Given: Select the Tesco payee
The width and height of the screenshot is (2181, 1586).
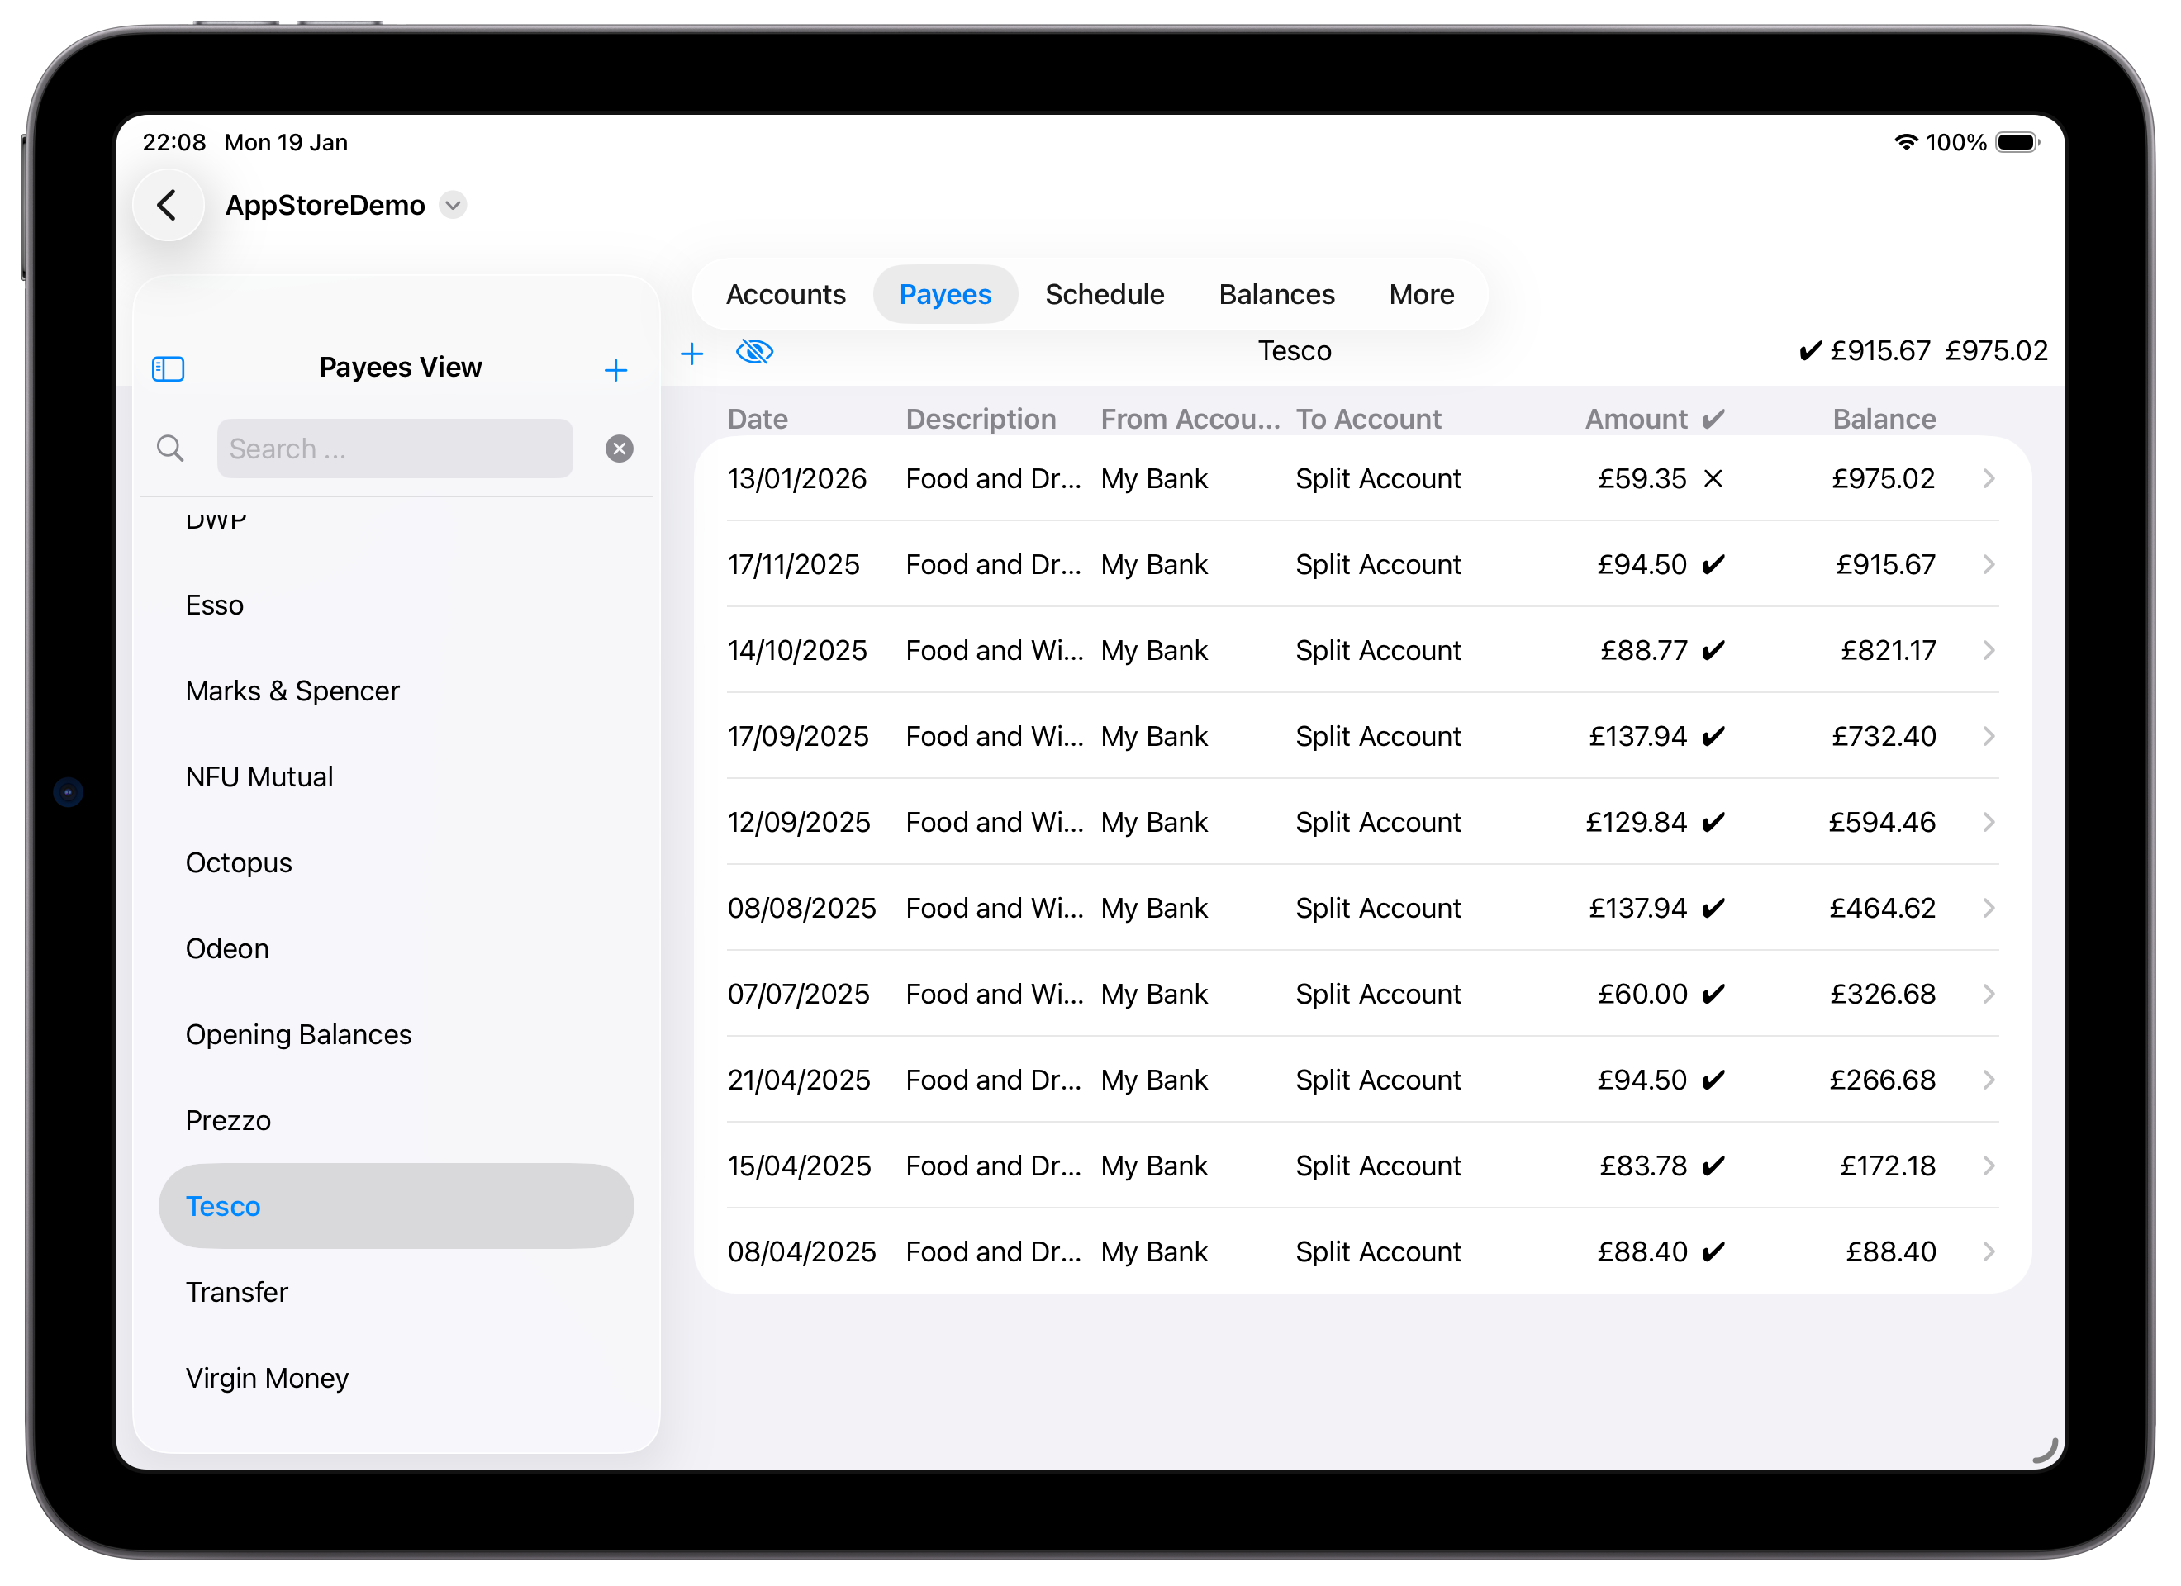Looking at the screenshot, I should 397,1206.
